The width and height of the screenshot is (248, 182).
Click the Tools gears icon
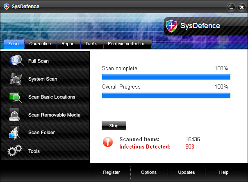(15, 151)
